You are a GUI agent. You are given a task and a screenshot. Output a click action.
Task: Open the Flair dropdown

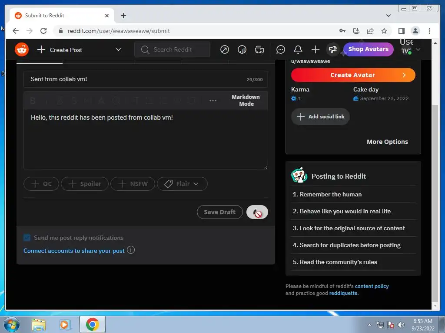click(182, 184)
